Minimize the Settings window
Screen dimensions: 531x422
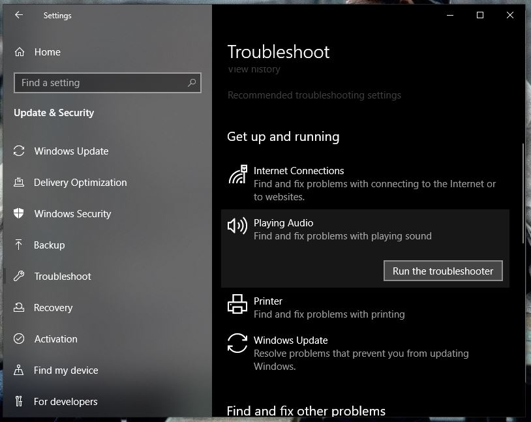pyautogui.click(x=449, y=15)
